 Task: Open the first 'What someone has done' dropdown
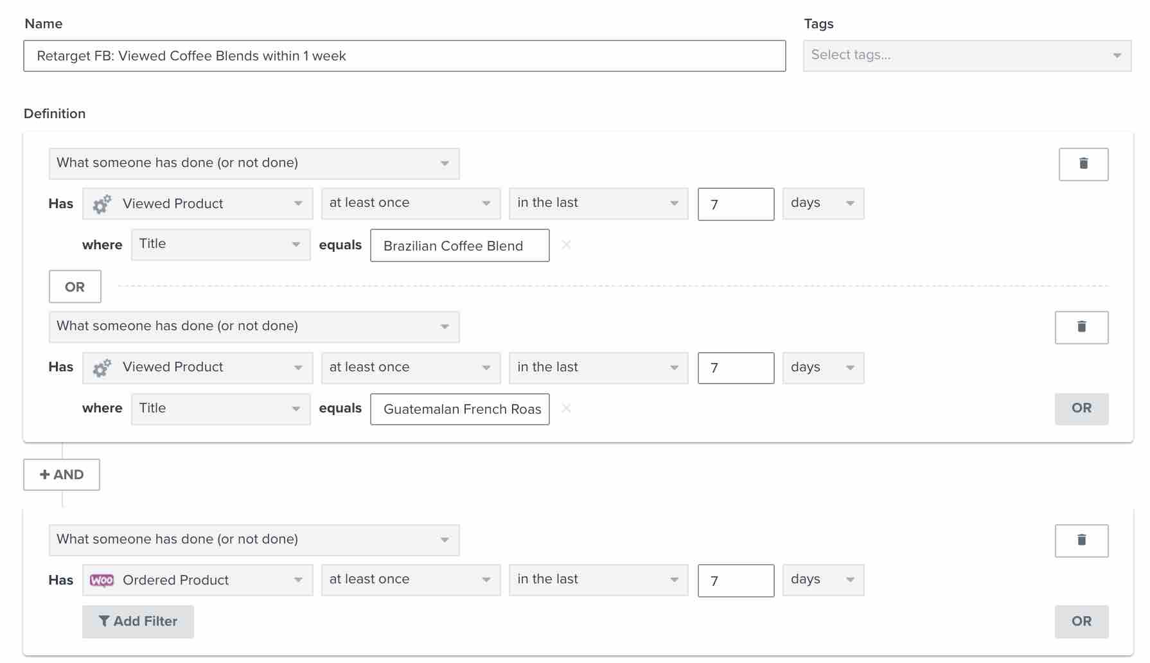pos(254,163)
